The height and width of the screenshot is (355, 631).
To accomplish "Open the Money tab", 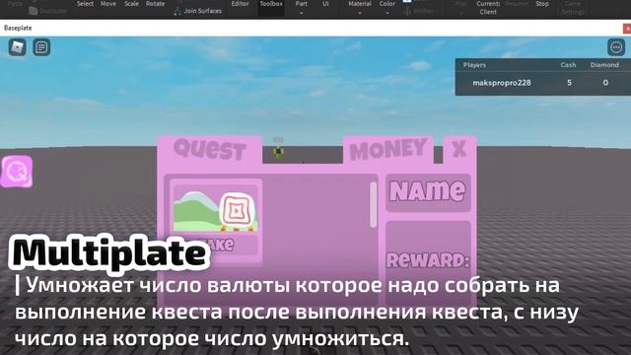I will point(387,150).
